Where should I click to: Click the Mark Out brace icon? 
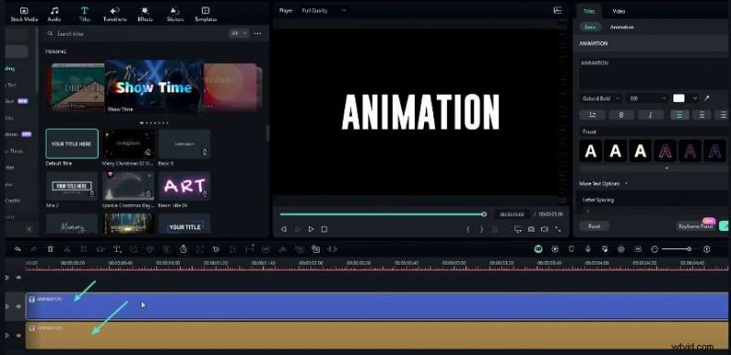coord(482,229)
